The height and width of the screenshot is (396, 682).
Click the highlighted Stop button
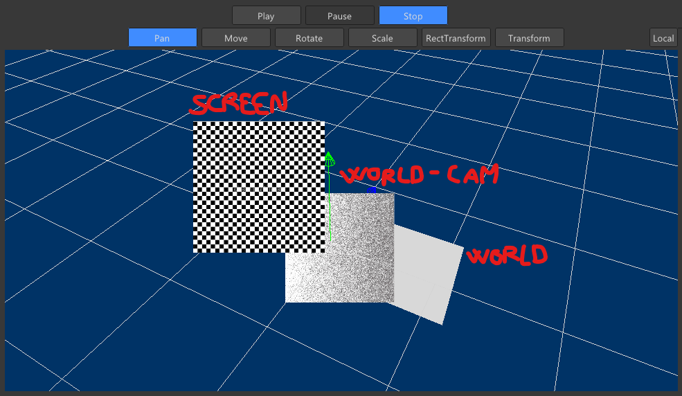point(413,16)
